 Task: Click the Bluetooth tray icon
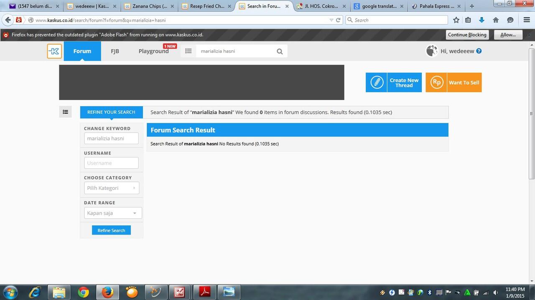430,292
